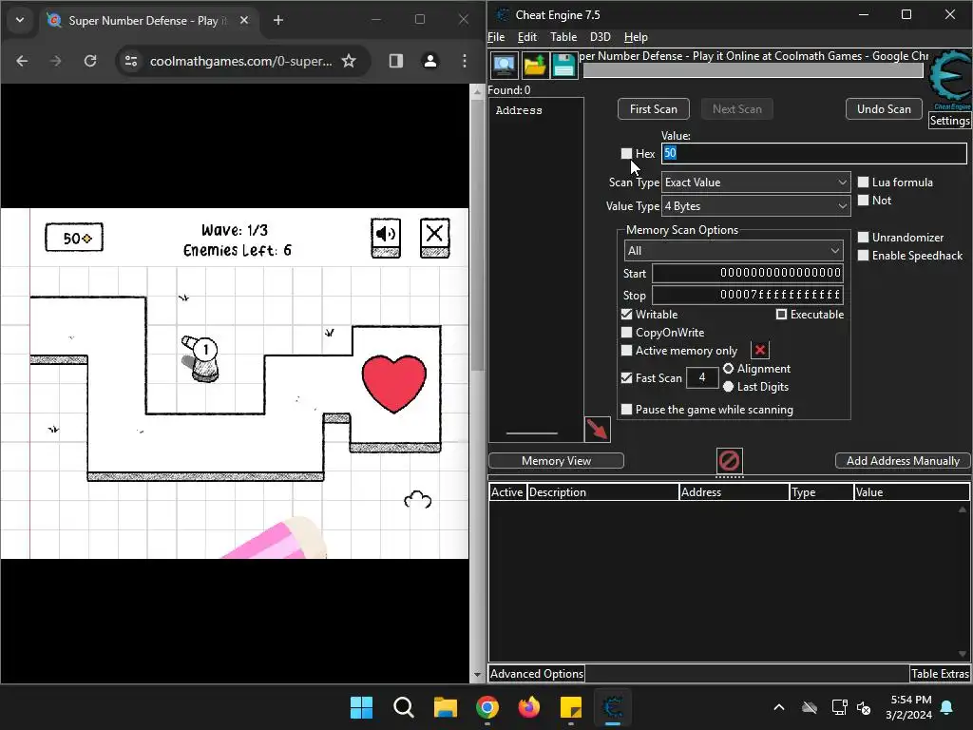Click the open-table folder icon
The height and width of the screenshot is (730, 973).
pos(534,66)
